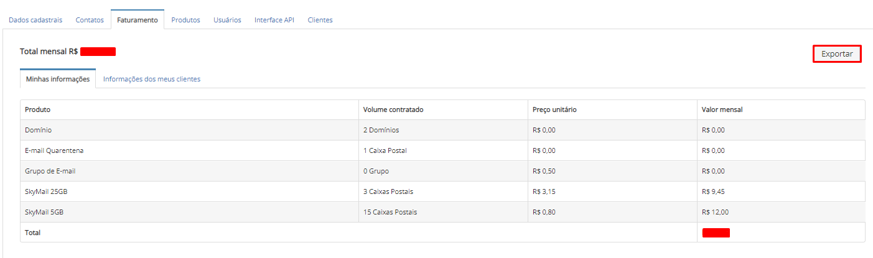Select the E-mail Quarentena row
873x258 pixels.
[54, 150]
